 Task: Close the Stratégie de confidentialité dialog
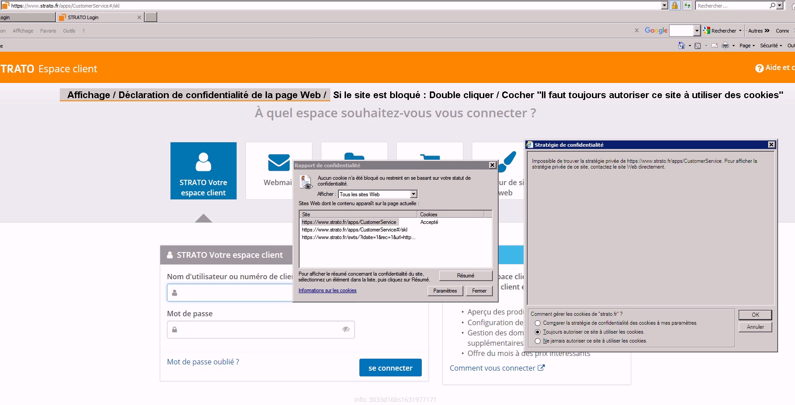[771, 145]
